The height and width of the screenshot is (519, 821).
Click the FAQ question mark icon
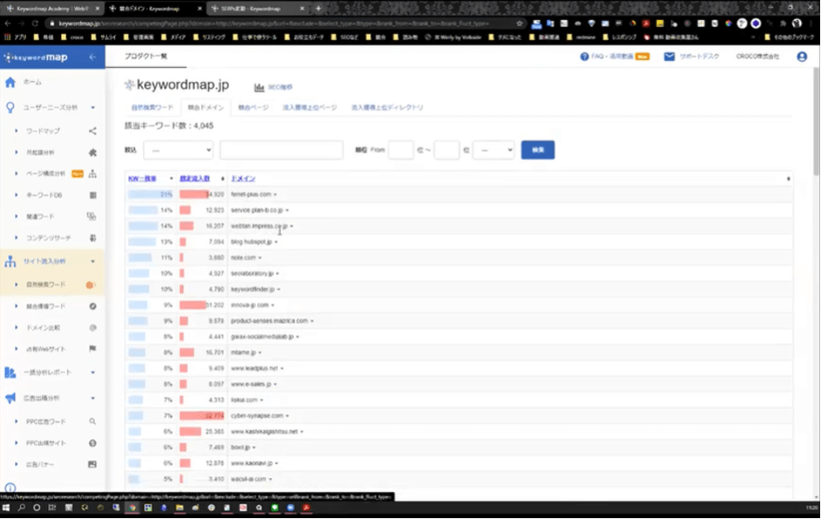585,57
